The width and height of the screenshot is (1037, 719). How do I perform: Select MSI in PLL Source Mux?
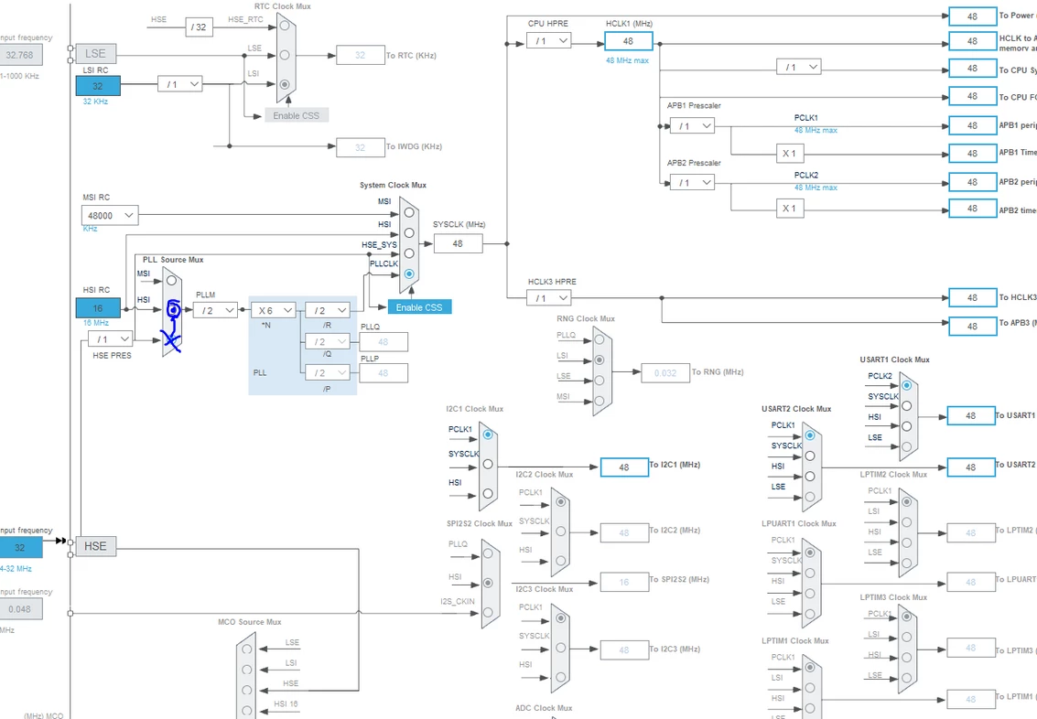tap(171, 280)
